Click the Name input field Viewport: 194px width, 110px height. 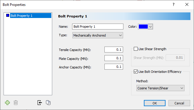click(98, 27)
